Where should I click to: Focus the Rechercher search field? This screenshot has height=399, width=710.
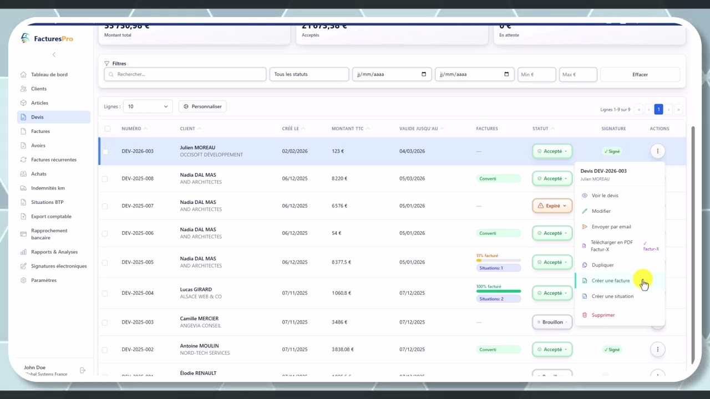pyautogui.click(x=185, y=74)
